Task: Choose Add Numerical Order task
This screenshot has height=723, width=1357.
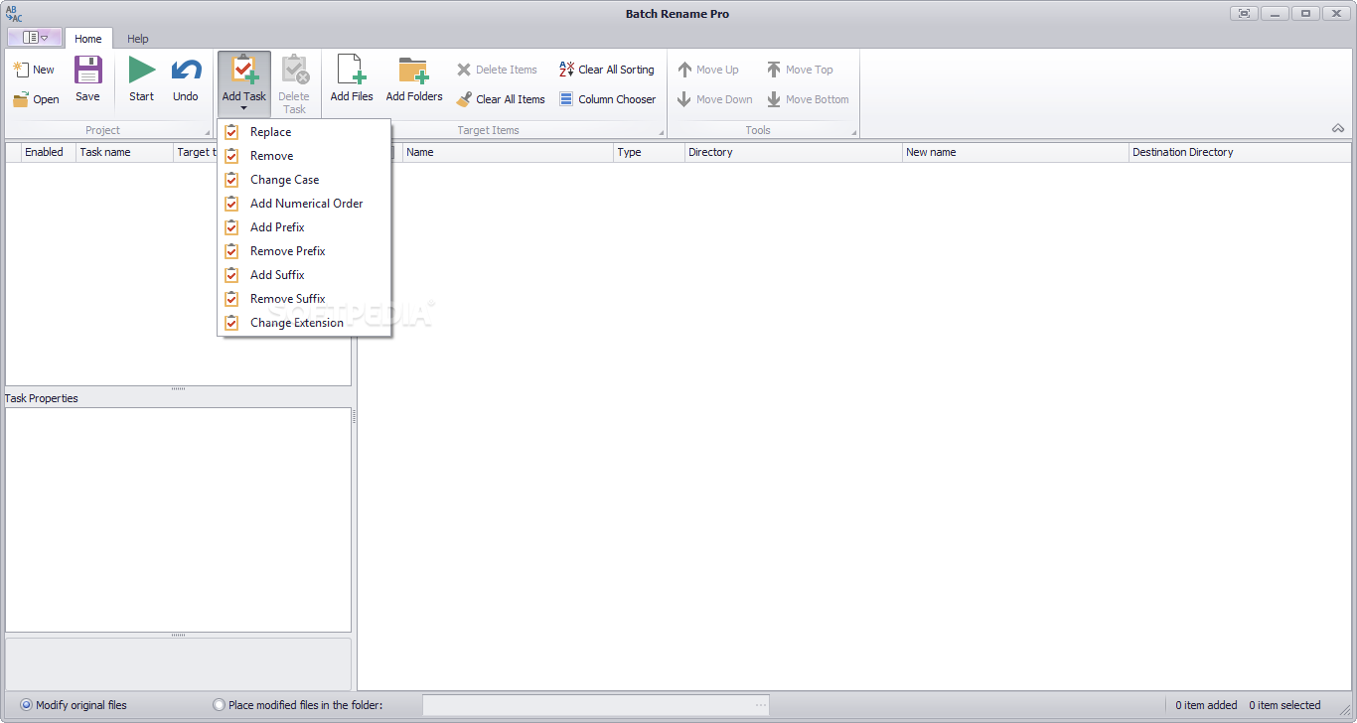Action: (x=304, y=204)
